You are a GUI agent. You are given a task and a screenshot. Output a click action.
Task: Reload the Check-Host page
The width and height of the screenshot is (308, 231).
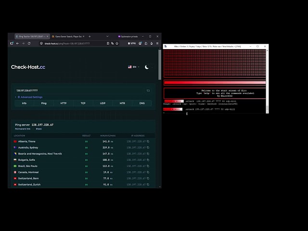[29, 43]
